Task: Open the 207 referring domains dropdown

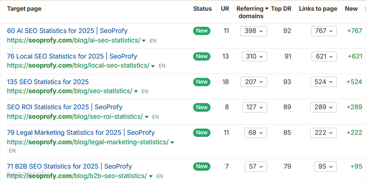Action: (254, 82)
